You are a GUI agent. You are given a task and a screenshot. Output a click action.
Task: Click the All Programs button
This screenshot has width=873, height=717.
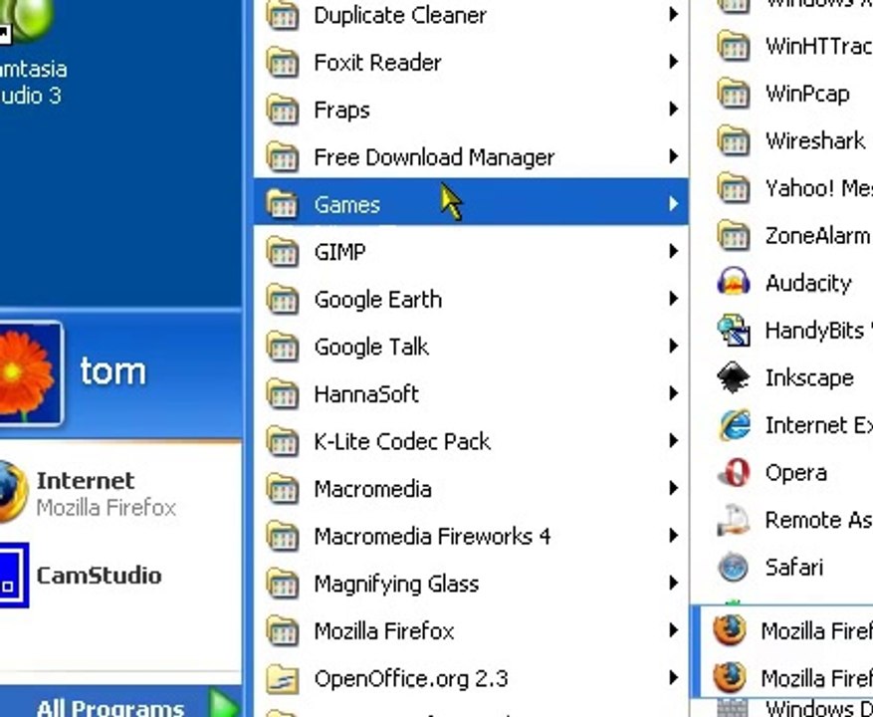coord(120,702)
